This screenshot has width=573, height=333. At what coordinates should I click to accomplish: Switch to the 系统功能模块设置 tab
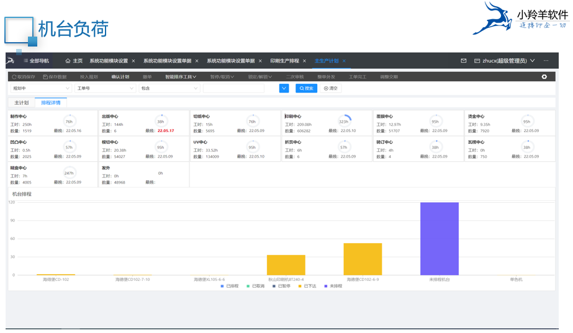pyautogui.click(x=109, y=61)
